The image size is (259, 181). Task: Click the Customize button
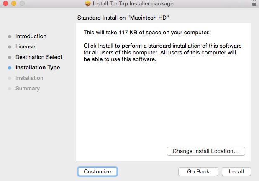[97, 172]
